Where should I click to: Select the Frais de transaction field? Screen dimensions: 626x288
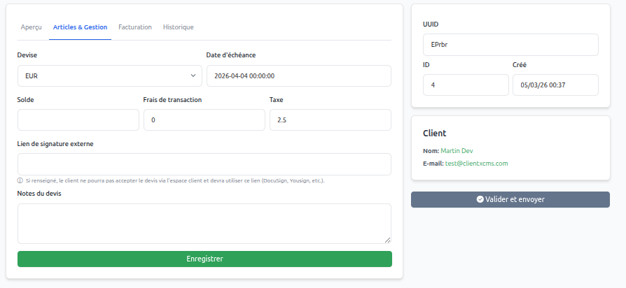(x=204, y=120)
